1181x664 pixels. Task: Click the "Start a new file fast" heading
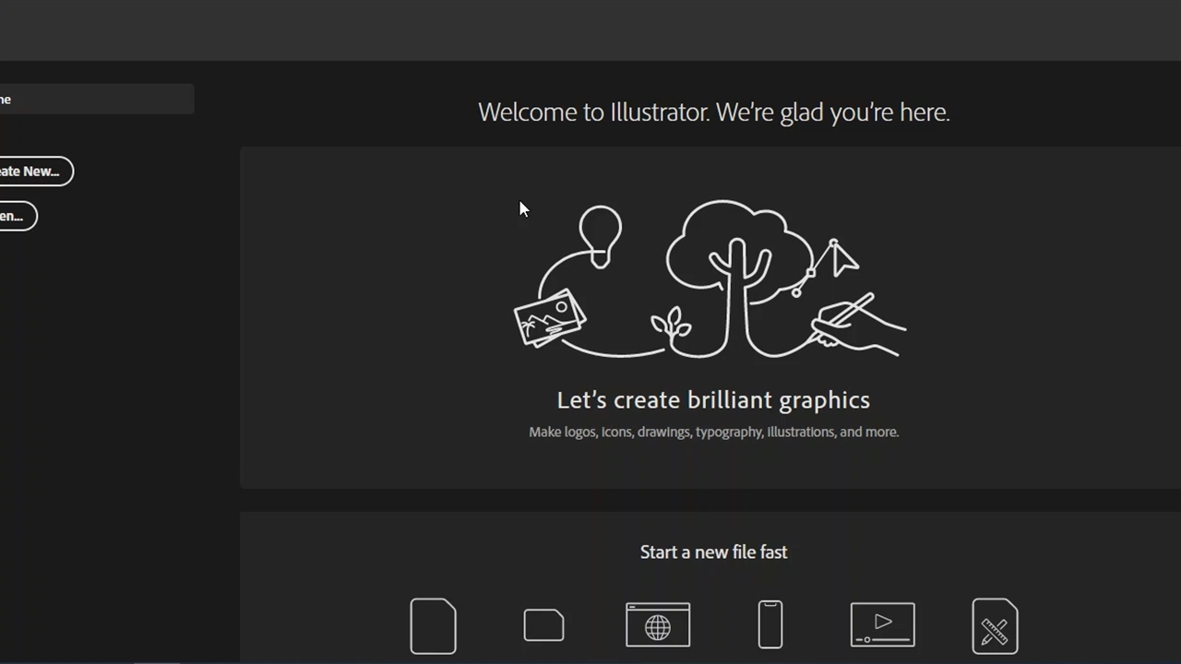click(713, 552)
